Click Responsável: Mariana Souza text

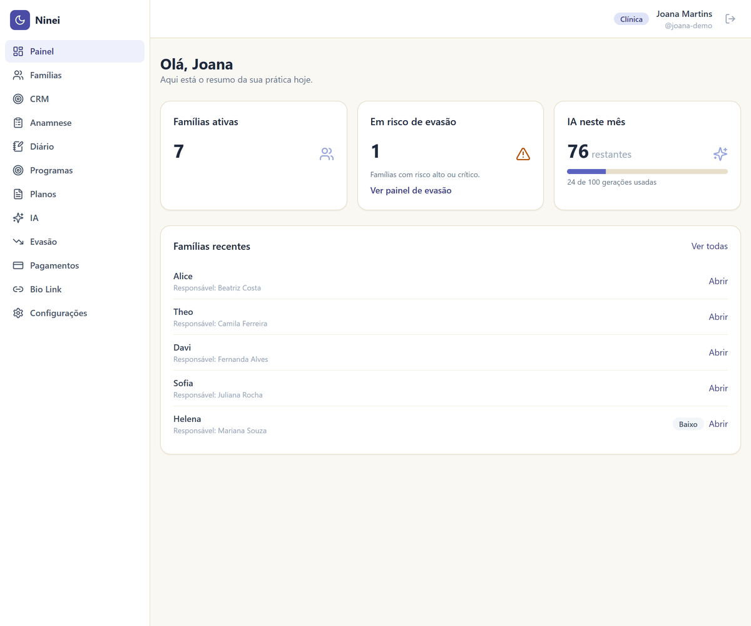coord(220,431)
